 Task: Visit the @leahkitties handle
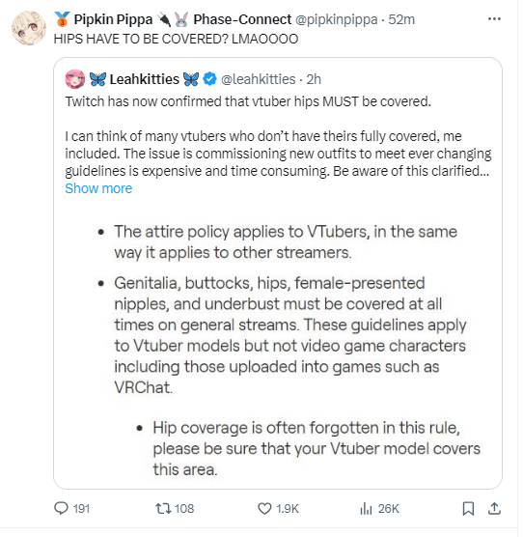(x=261, y=80)
